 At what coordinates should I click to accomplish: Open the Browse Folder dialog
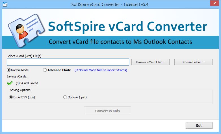point(193,62)
